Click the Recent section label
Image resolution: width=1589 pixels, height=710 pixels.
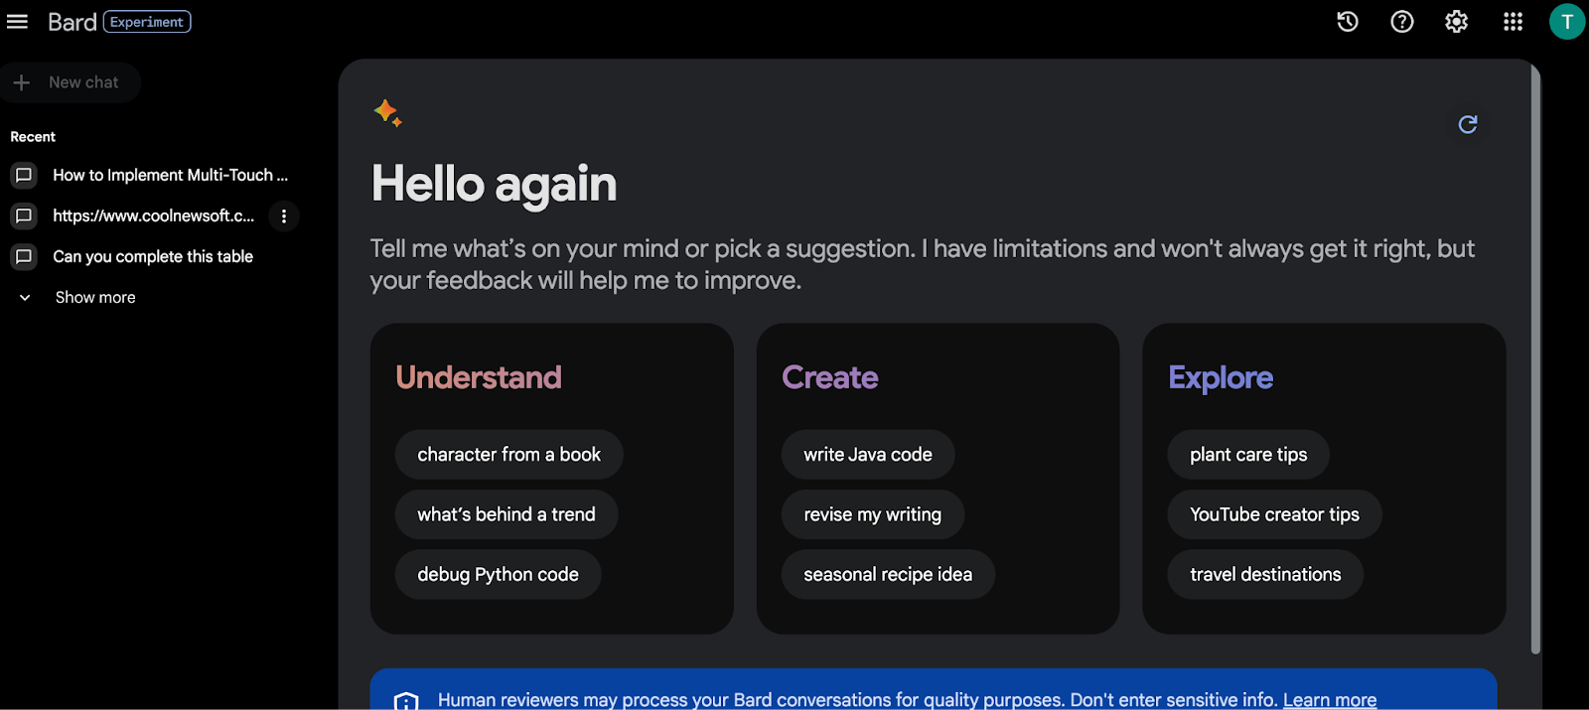tap(33, 137)
